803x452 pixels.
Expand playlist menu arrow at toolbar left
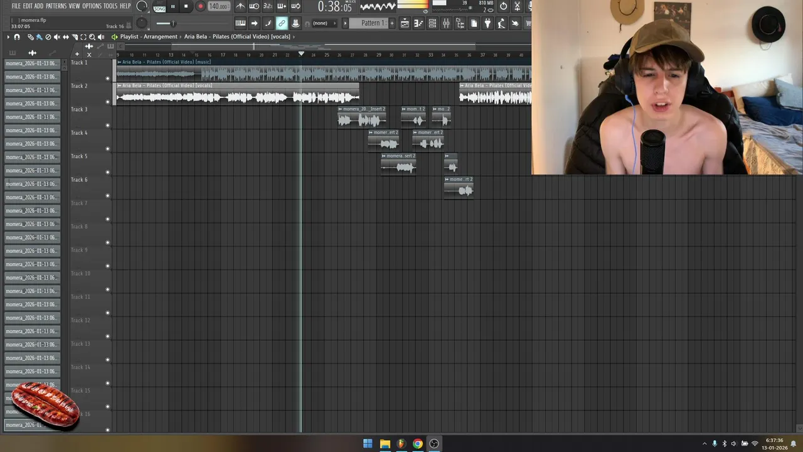(8, 37)
